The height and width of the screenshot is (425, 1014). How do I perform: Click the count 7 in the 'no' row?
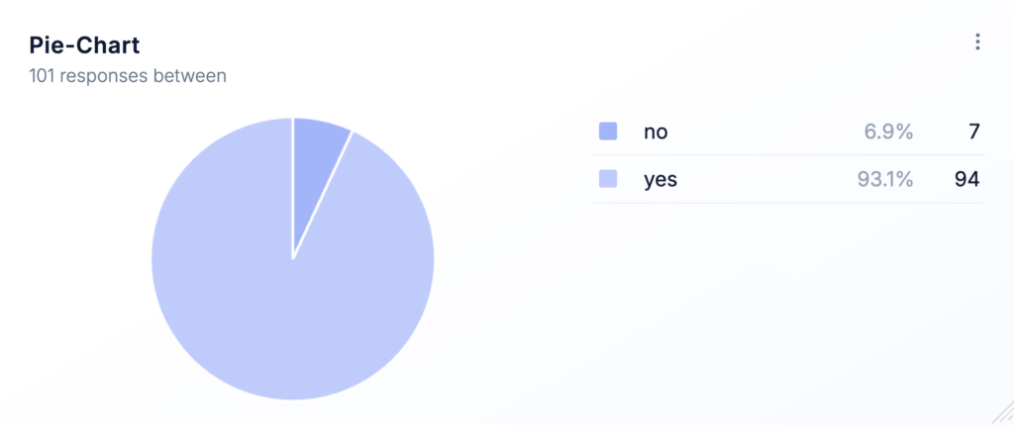point(974,131)
